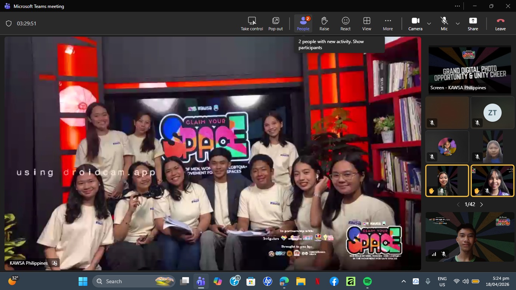
Task: Open the React emoji menu
Action: pos(346,23)
